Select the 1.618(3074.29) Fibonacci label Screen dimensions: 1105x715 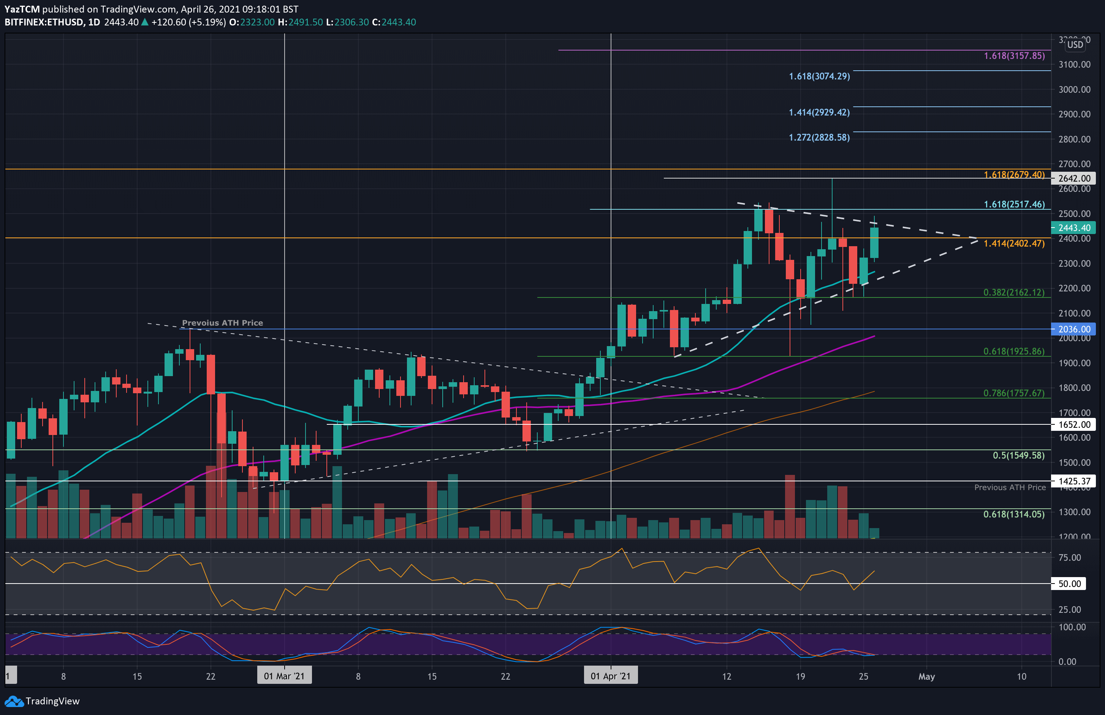click(819, 76)
